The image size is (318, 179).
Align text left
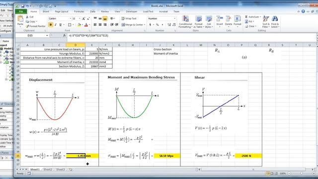click(x=95, y=24)
